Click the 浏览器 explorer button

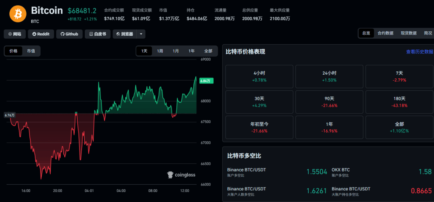tap(125, 34)
